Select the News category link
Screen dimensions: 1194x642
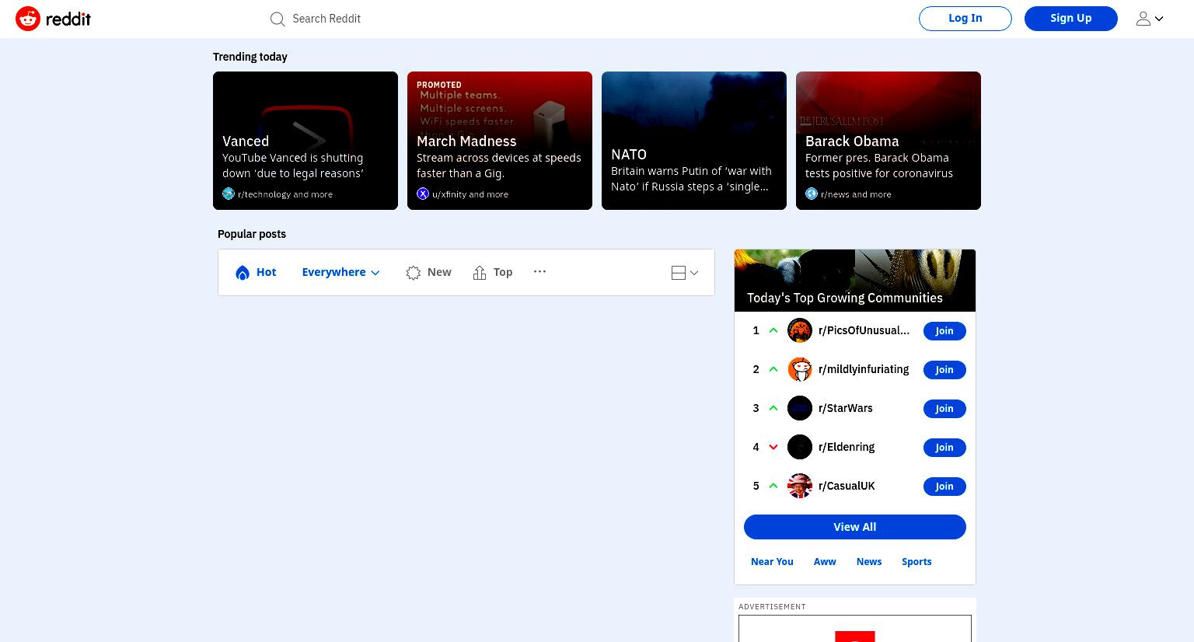[x=869, y=562]
